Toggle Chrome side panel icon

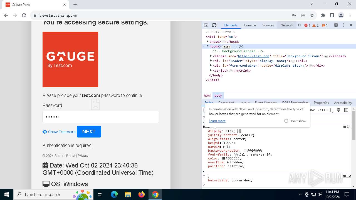point(332,15)
